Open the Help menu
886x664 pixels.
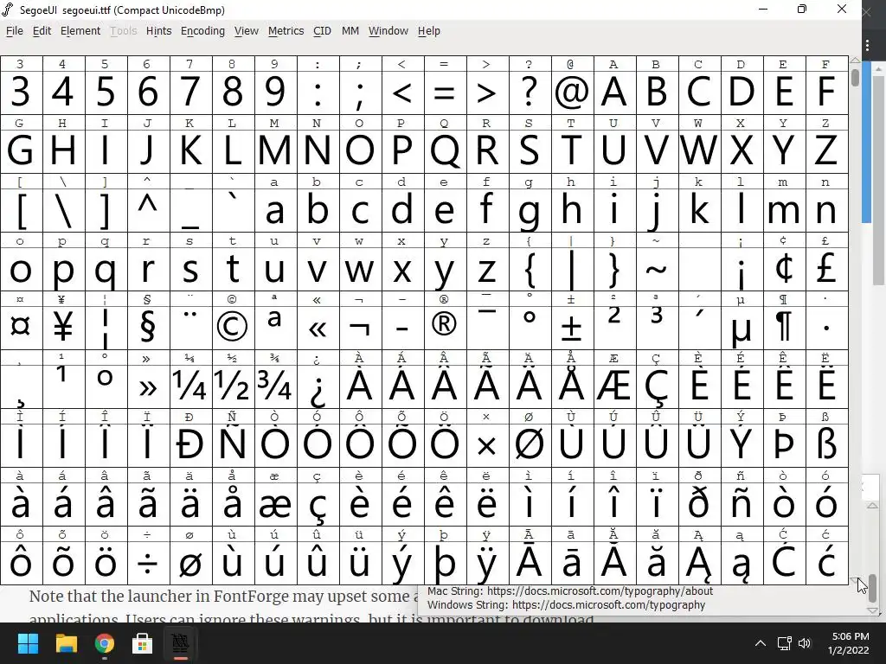pos(429,31)
